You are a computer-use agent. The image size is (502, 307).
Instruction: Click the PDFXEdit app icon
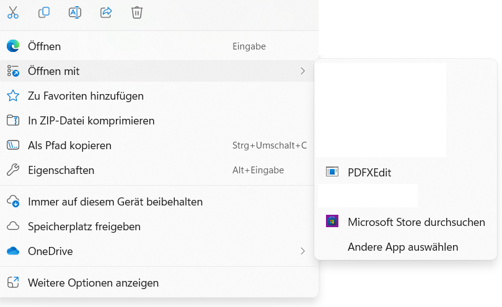332,172
